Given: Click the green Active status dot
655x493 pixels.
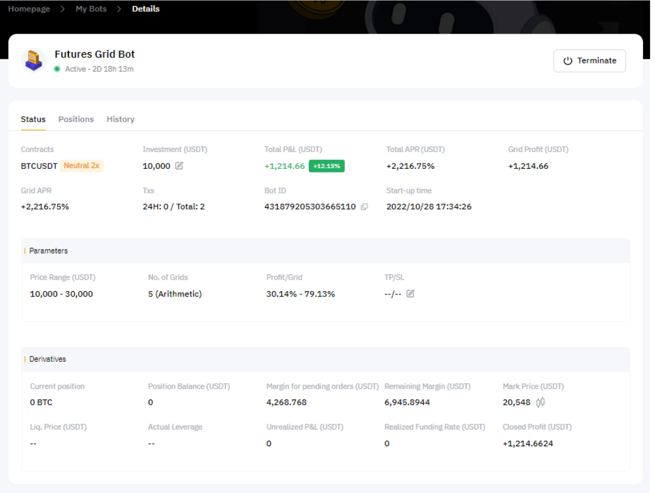Looking at the screenshot, I should click(x=57, y=69).
